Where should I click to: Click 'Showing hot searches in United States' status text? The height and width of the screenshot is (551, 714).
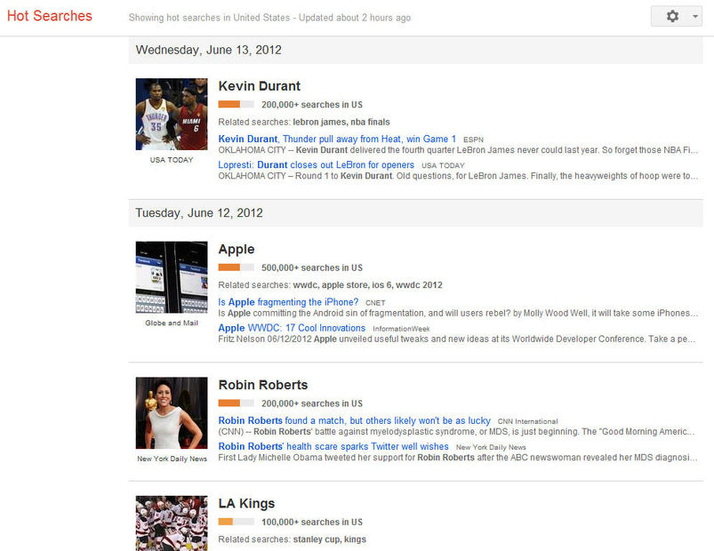point(209,17)
